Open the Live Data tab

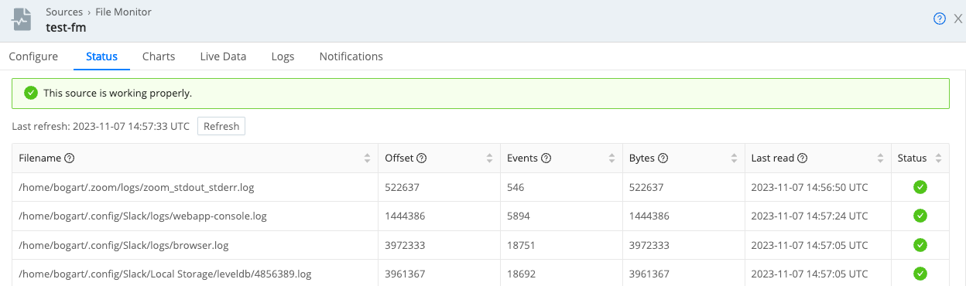click(x=223, y=56)
